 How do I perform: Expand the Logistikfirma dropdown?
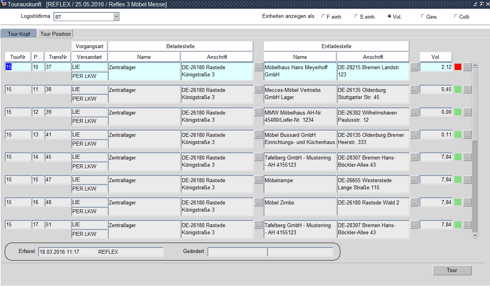116,17
